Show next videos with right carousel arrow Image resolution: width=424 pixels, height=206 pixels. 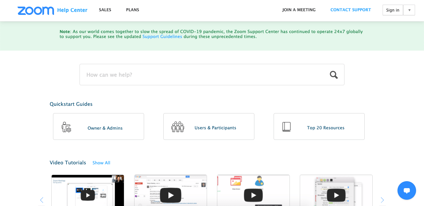pyautogui.click(x=382, y=200)
